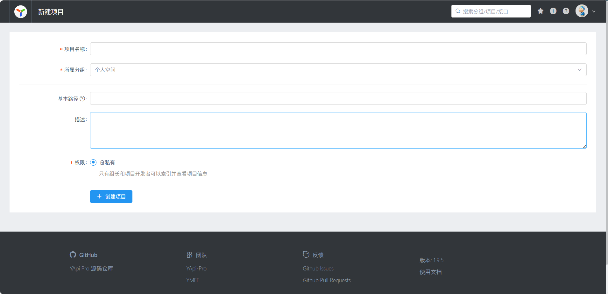Viewport: 608px width, 294px height.
Task: Click the user avatar picture
Action: [x=582, y=11]
